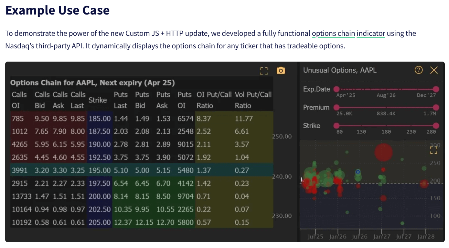Click the 195.00 strike in highlighted row
The width and height of the screenshot is (449, 248).
(100, 170)
